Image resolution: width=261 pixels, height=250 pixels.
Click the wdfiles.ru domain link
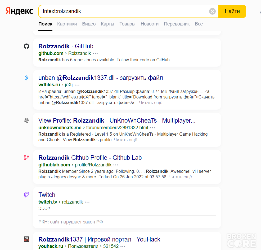[49, 85]
